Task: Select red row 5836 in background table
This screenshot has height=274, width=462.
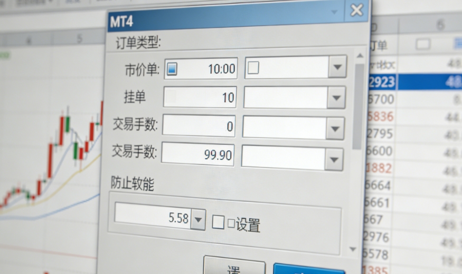Action: (x=380, y=116)
